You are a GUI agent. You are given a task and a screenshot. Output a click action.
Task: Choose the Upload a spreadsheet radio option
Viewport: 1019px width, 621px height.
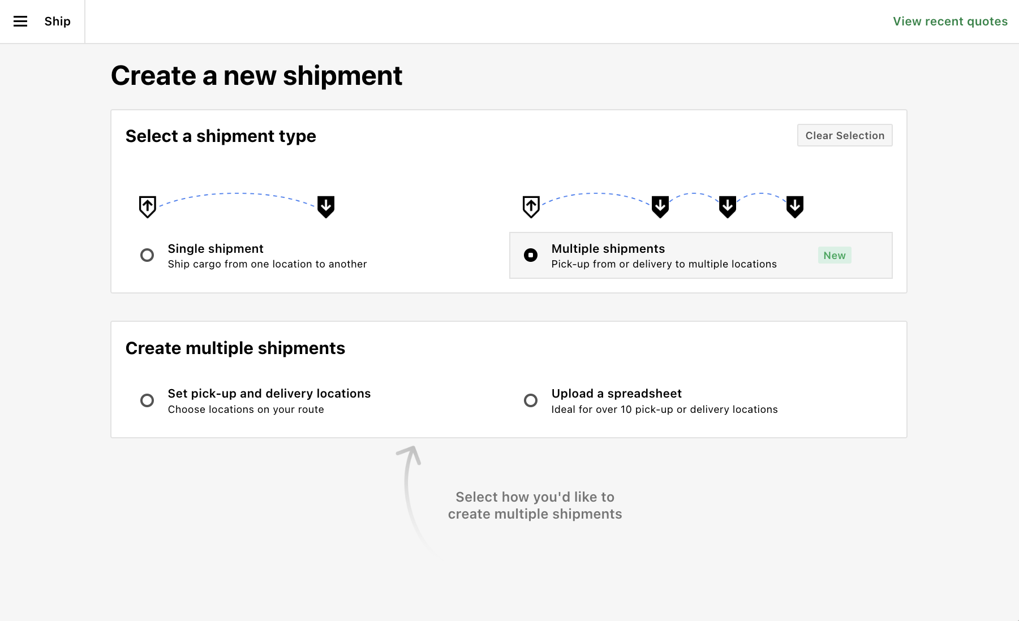pyautogui.click(x=531, y=400)
